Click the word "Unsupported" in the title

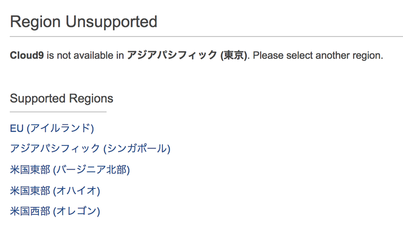pyautogui.click(x=111, y=22)
